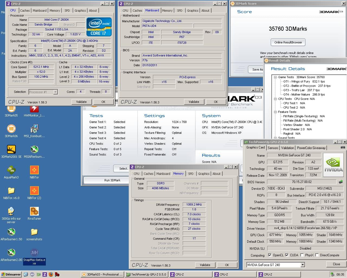This screenshot has height=278, width=347.
Task: Click OK in the CPU tab CPU-Z window
Action: [x=103, y=102]
